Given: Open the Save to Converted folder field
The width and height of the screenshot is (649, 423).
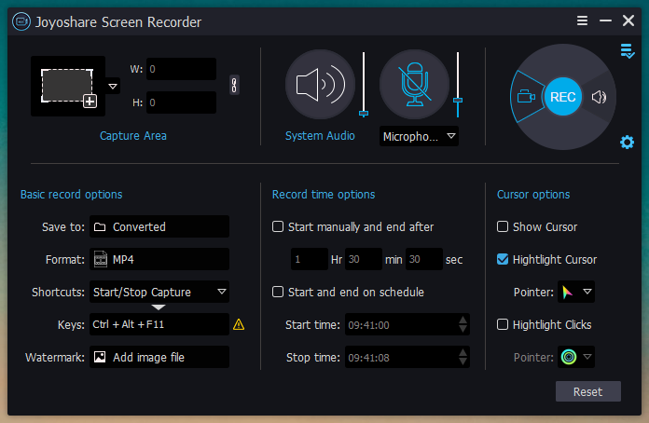Looking at the screenshot, I should pyautogui.click(x=159, y=226).
